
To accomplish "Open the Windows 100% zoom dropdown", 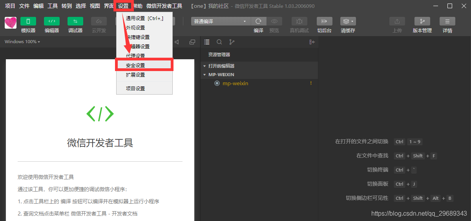I will coord(22,42).
